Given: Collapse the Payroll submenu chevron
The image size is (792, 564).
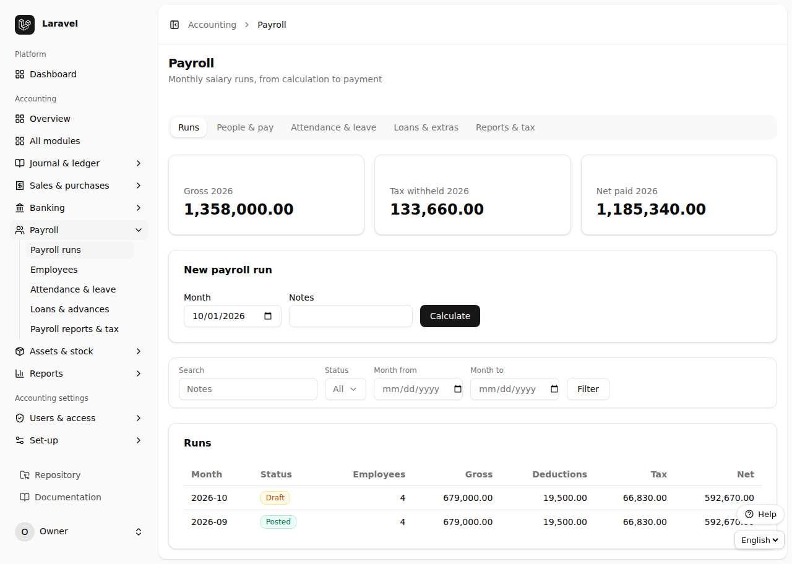Looking at the screenshot, I should point(139,230).
